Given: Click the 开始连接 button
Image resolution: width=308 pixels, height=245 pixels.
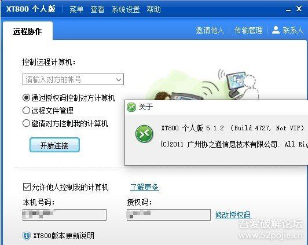Looking at the screenshot, I should point(54,145).
